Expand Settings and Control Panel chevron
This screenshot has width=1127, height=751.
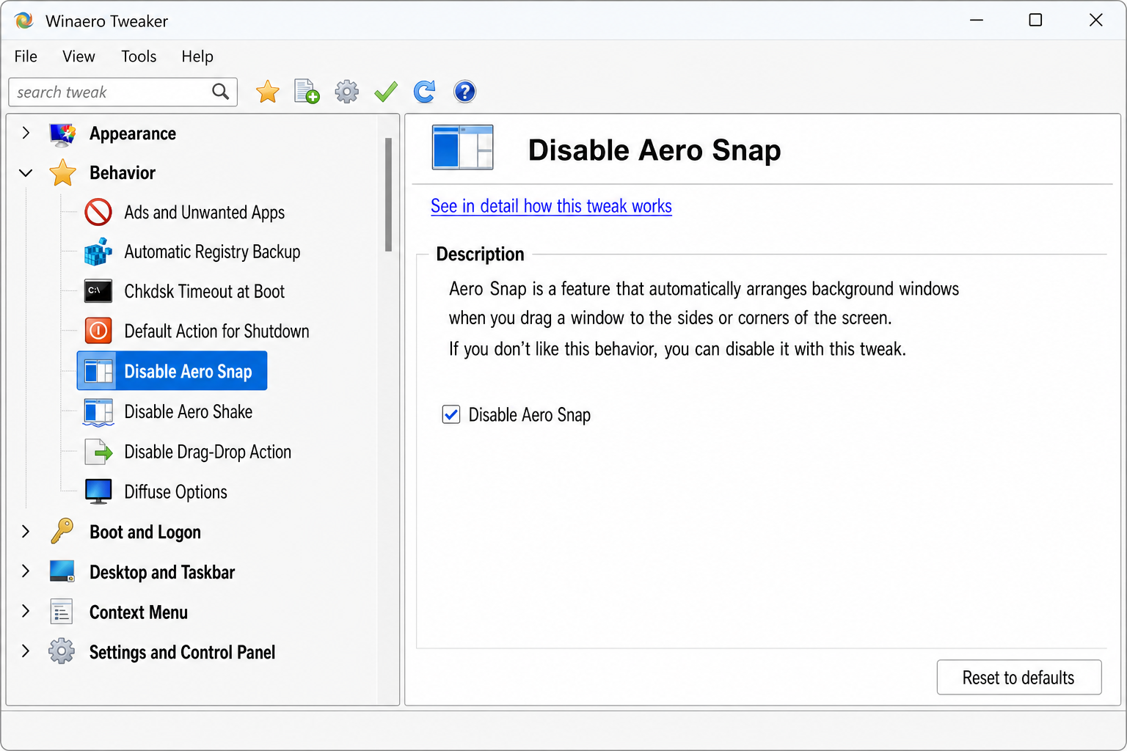[x=26, y=651]
